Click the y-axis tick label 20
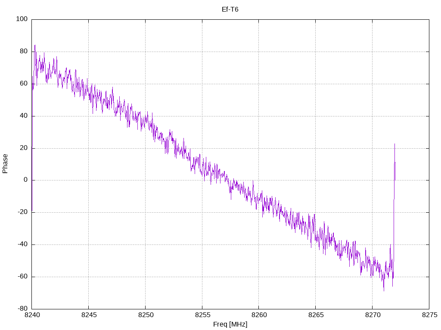 point(24,148)
